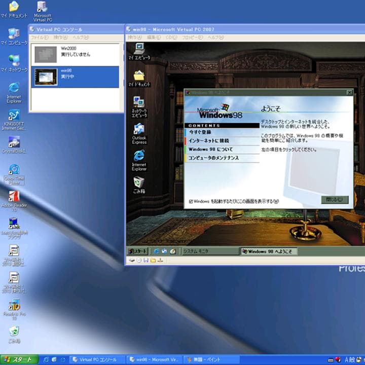The height and width of the screenshot is (365, 365).
Task: Click the Windows XP スタート button
Action: pyautogui.click(x=19, y=359)
